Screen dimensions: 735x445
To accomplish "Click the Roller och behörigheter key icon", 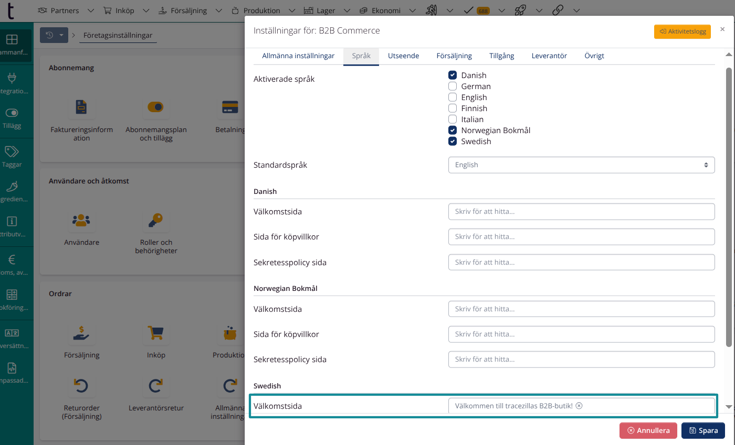I will 156,221.
